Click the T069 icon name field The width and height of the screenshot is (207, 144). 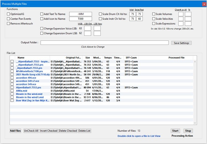[x=81, y=19]
